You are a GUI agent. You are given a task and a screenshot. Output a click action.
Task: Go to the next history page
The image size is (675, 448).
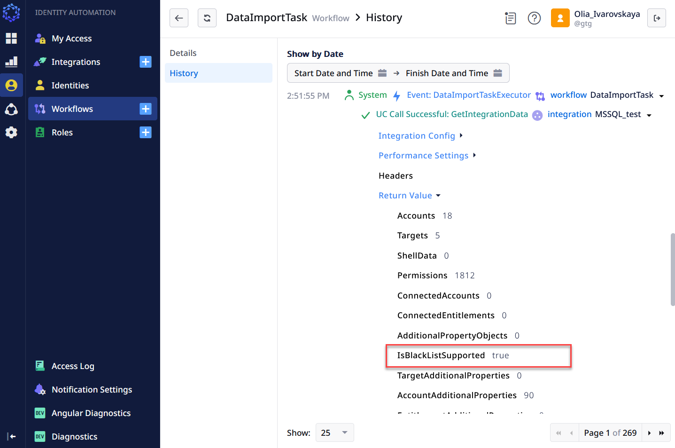click(x=649, y=433)
